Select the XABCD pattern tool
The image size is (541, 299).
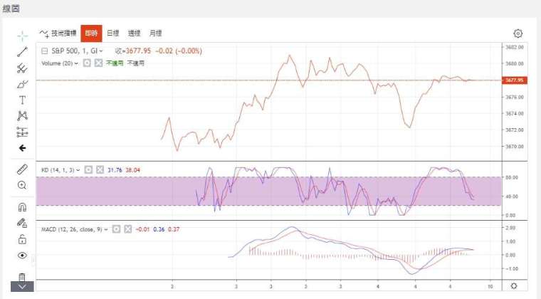click(x=23, y=116)
